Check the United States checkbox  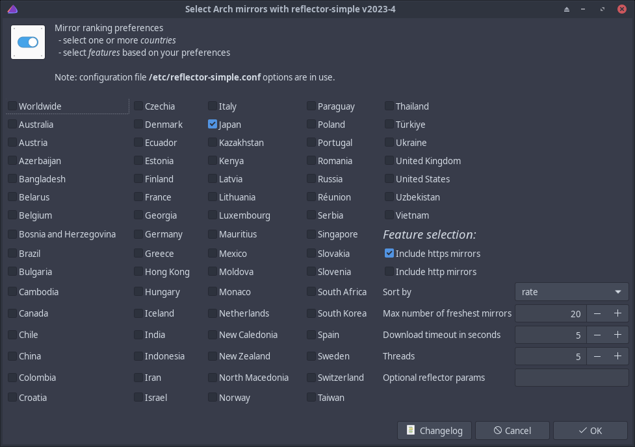tap(389, 178)
